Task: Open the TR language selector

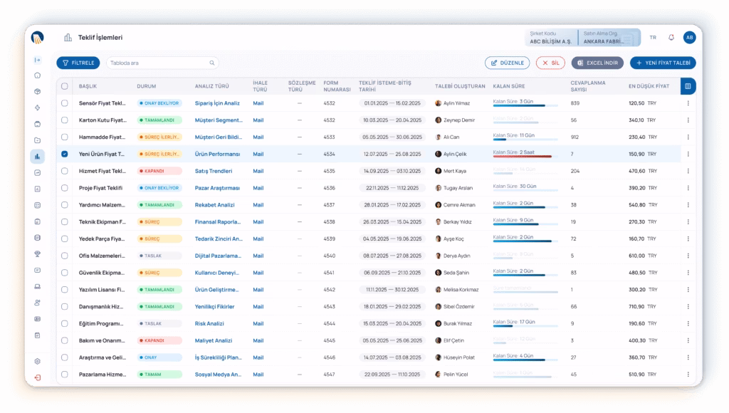Action: [x=652, y=38]
